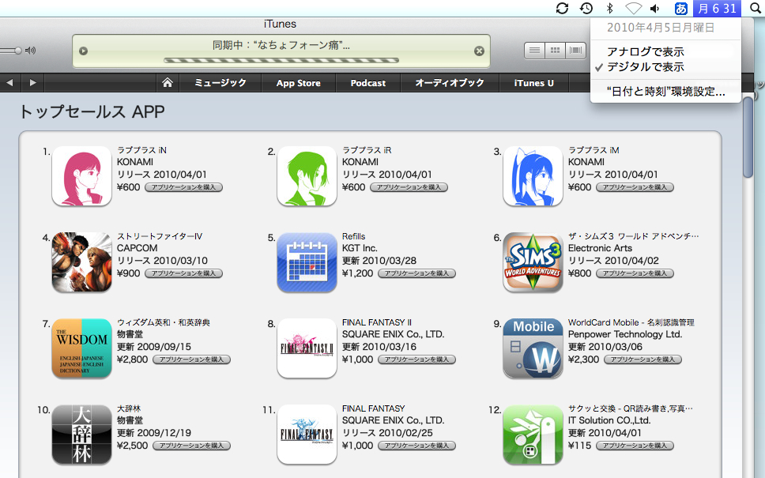Open the Refills calendar app icon
765x478 pixels.
(x=307, y=262)
